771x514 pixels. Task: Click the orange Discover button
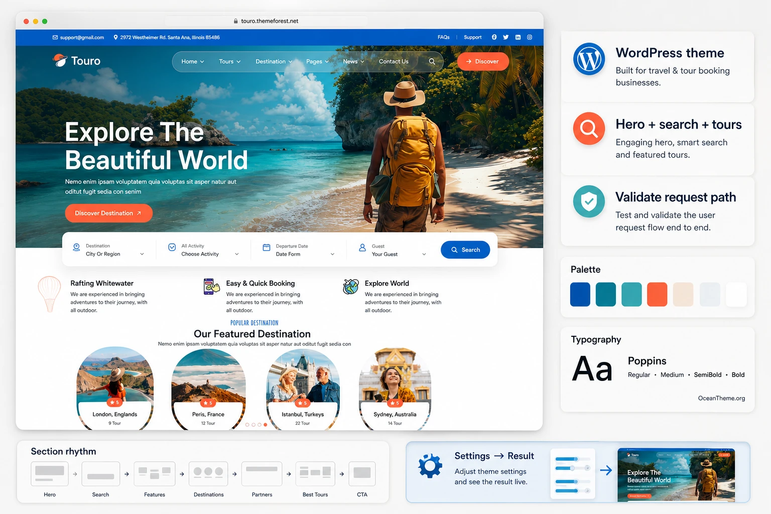(x=483, y=61)
